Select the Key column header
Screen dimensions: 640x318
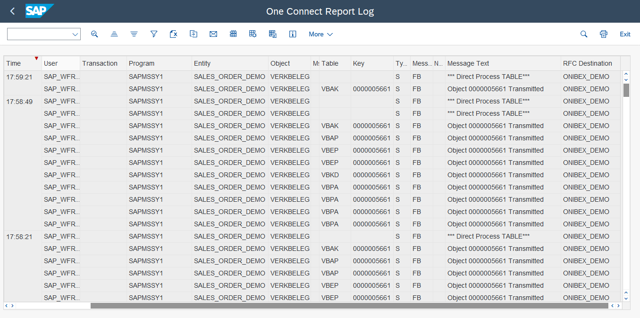click(372, 63)
